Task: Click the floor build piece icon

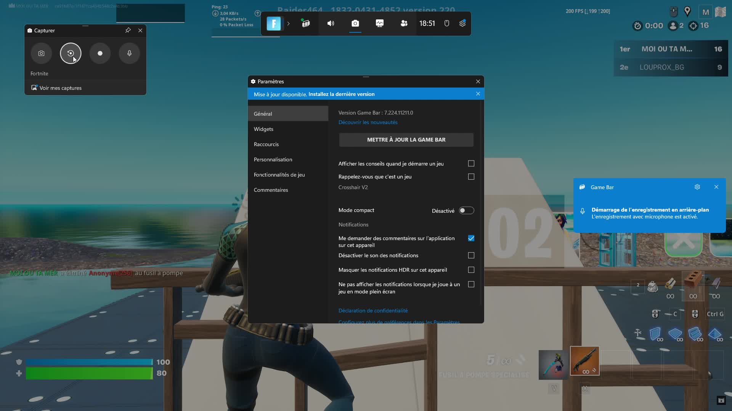Action: click(x=675, y=334)
